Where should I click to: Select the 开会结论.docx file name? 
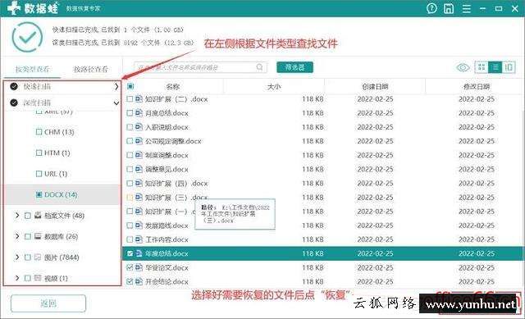(167, 282)
